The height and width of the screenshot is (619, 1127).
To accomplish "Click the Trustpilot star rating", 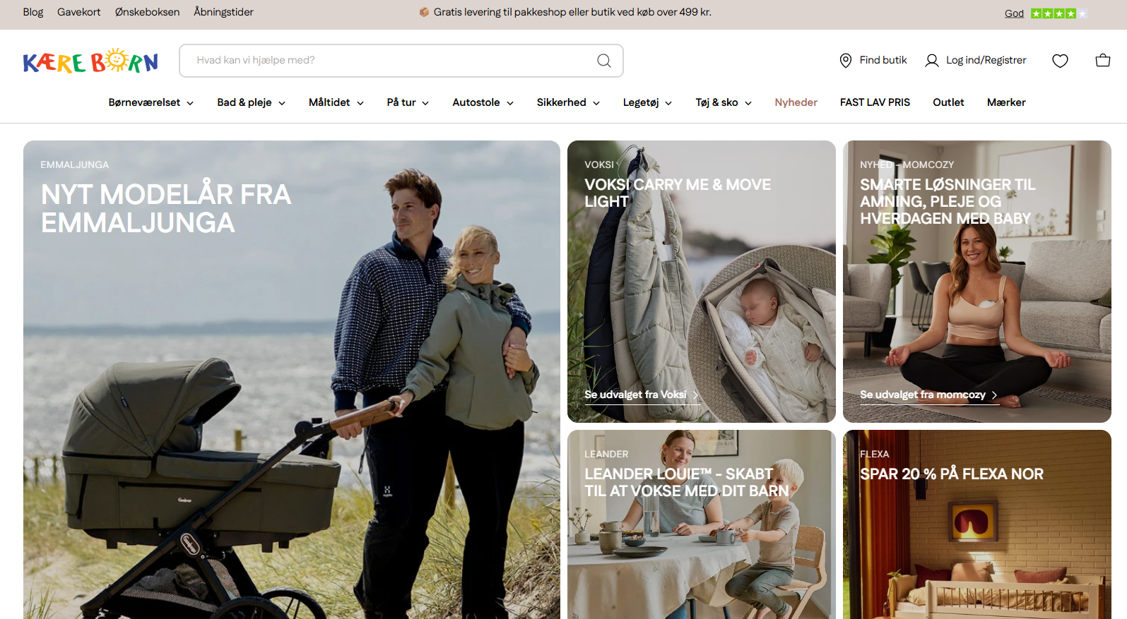I will (1058, 13).
